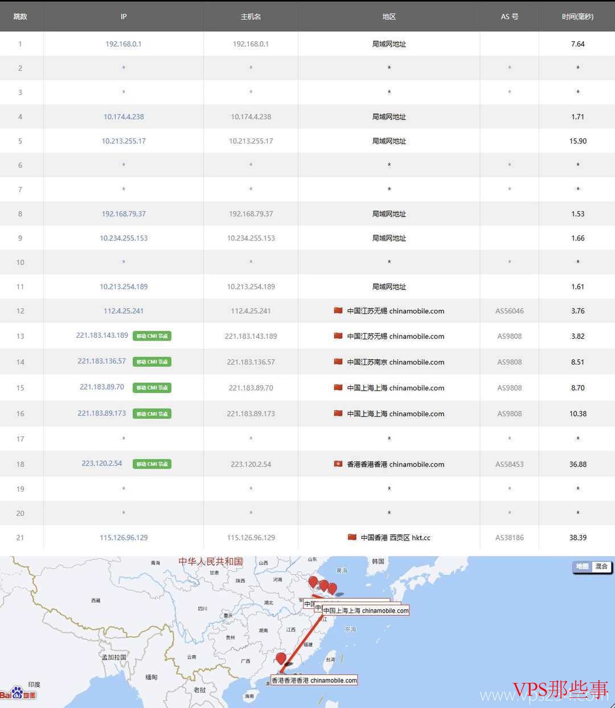Click the 7.64 time value
The width and height of the screenshot is (615, 708).
pos(577,44)
